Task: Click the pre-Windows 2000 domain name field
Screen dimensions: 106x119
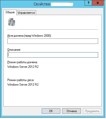Action: point(53,41)
